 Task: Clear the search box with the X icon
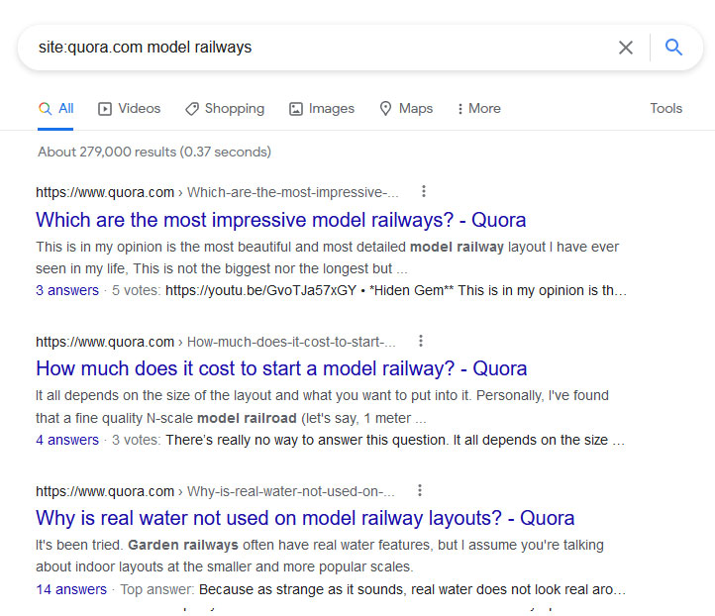(626, 48)
